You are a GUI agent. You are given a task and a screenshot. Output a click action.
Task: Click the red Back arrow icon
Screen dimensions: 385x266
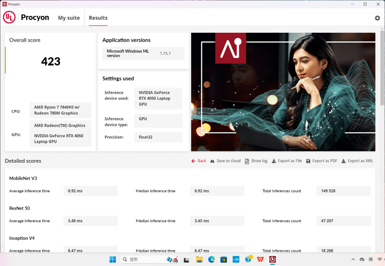tap(193, 161)
